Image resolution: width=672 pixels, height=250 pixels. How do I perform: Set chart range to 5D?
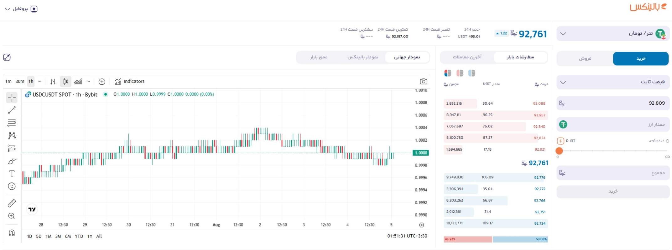tap(39, 237)
